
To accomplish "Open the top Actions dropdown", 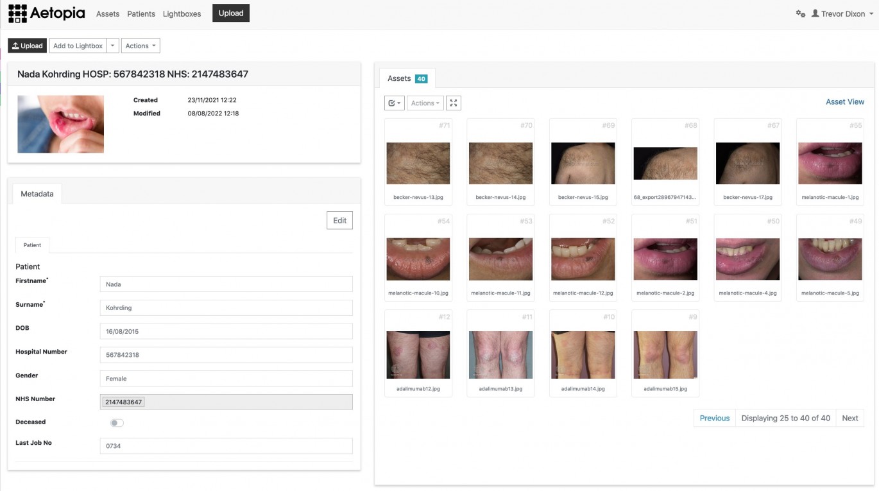I will (x=140, y=46).
